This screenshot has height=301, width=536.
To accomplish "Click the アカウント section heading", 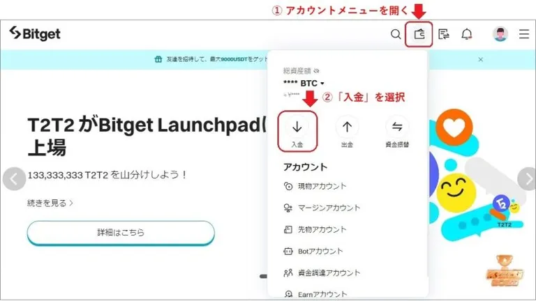I will click(305, 167).
